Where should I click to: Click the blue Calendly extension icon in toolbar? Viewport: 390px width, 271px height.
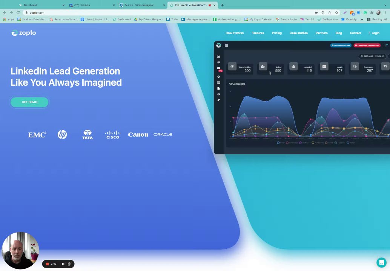pos(358,12)
